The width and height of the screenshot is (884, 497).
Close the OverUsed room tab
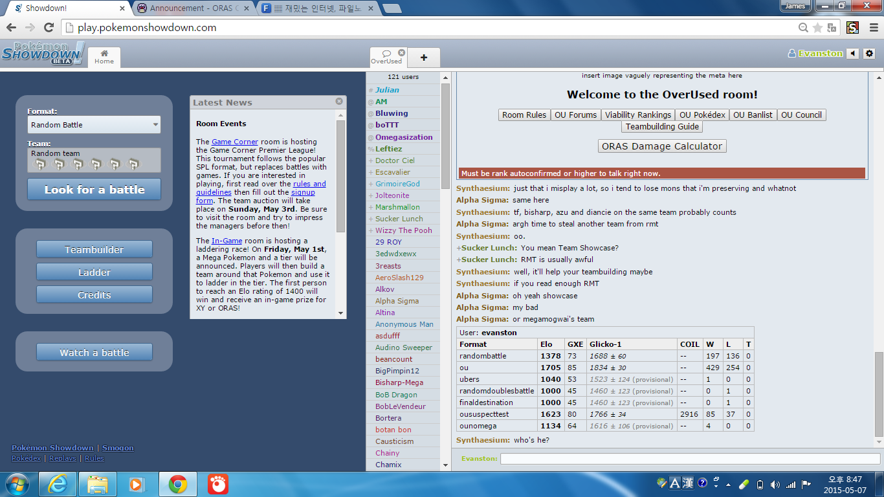[x=401, y=52]
